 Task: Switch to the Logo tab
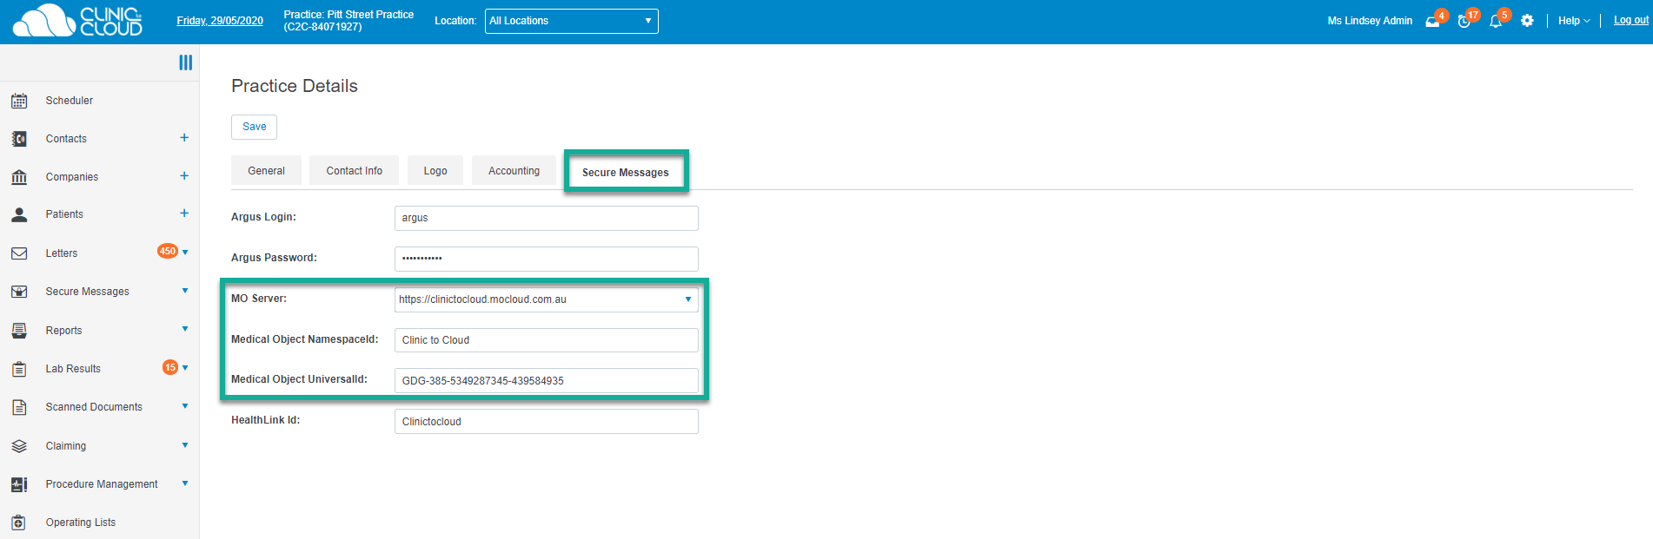click(x=435, y=171)
